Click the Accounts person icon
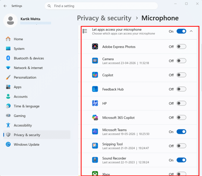The image size is (202, 176). (8, 96)
